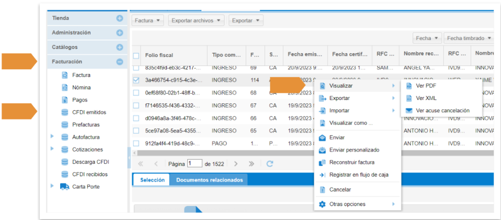Image resolution: width=501 pixels, height=220 pixels.
Task: Check the row with folio 0ef68f80
Action: [x=136, y=93]
